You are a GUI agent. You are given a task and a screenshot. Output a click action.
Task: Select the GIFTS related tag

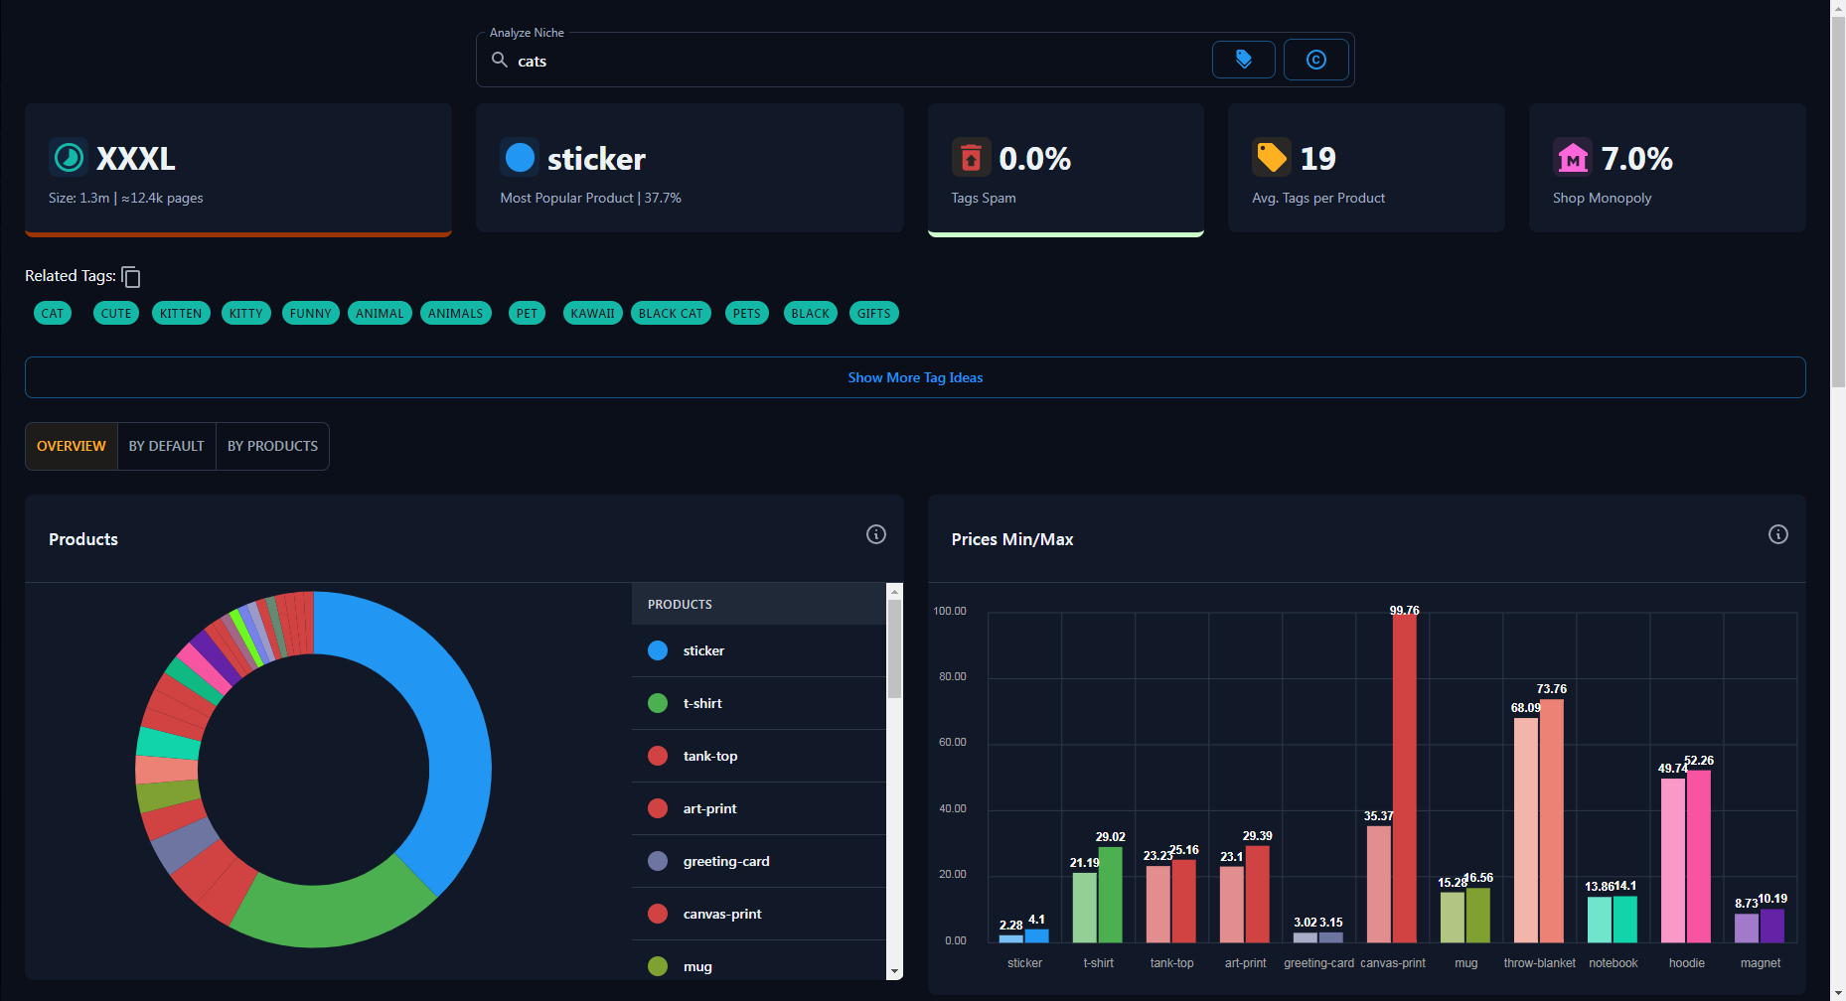[874, 314]
